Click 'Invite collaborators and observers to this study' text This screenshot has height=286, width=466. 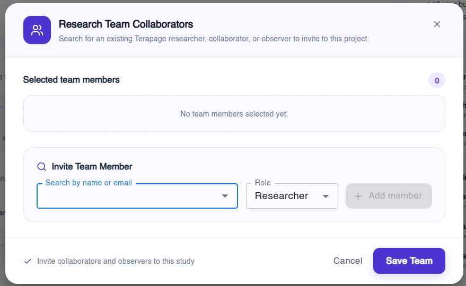click(116, 261)
